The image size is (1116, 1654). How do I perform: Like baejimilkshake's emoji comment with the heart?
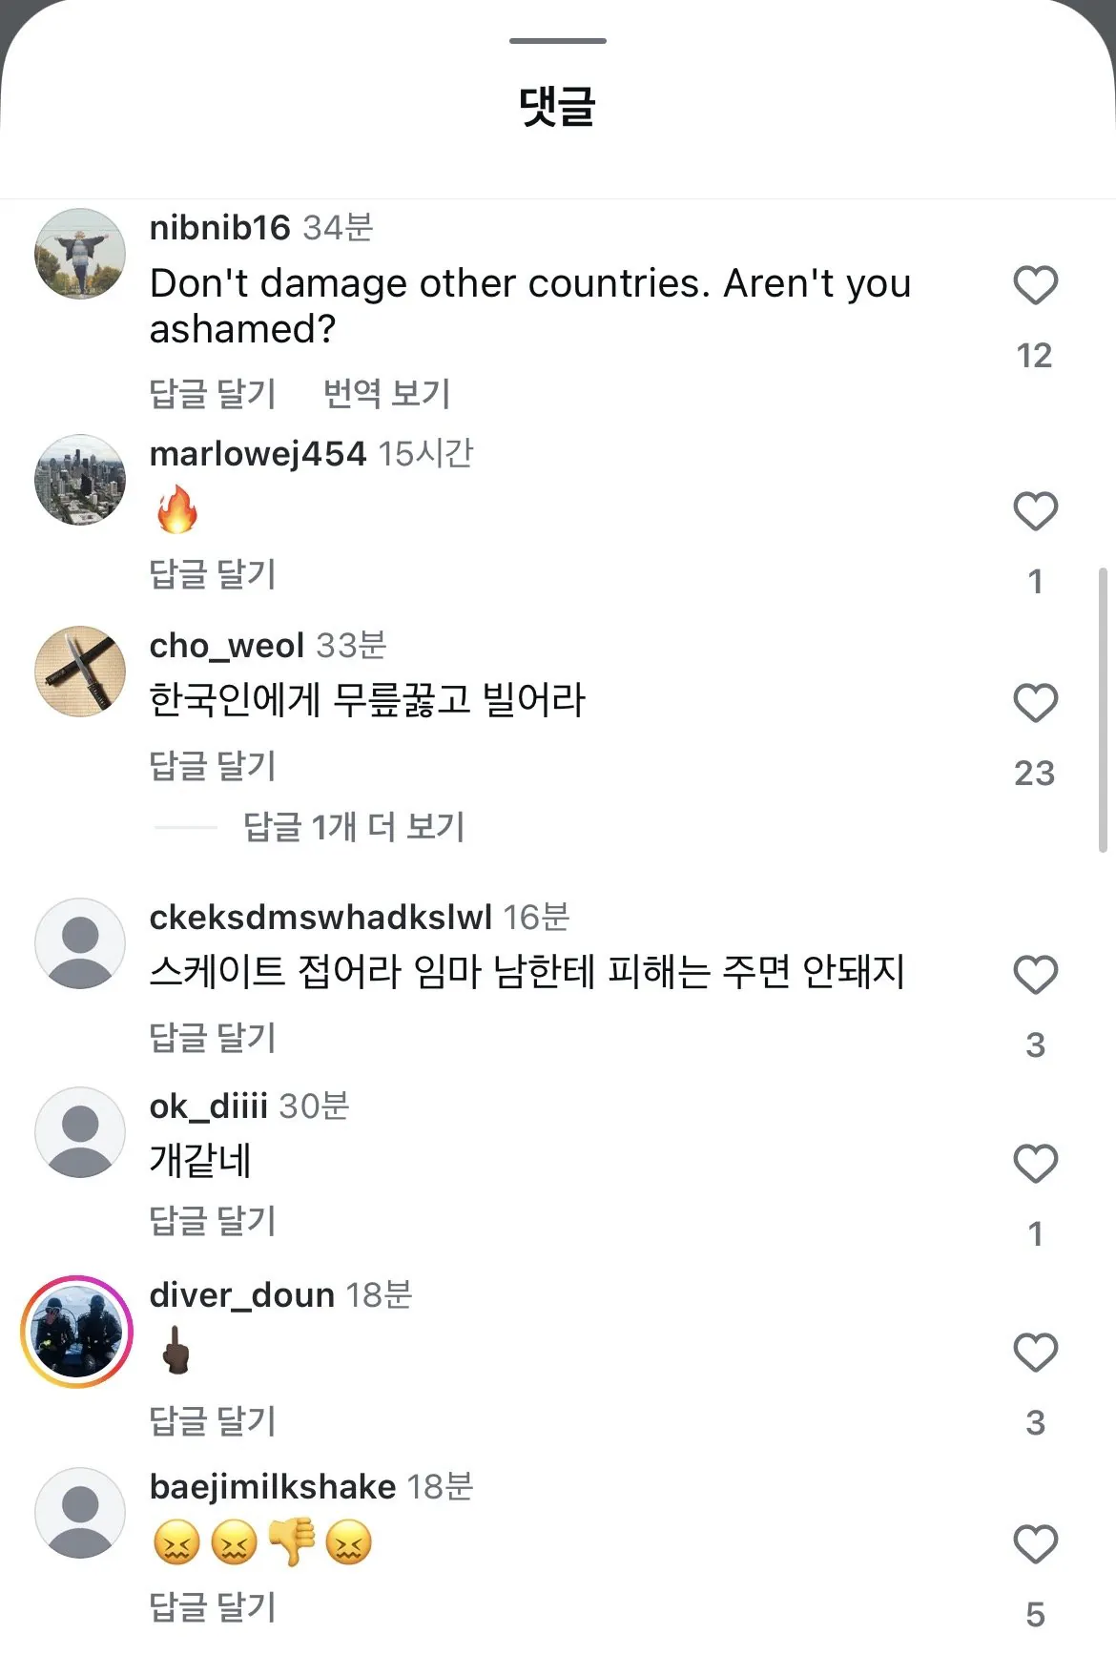click(1034, 1542)
